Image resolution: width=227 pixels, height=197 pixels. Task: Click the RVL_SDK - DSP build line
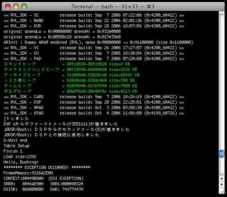point(94,102)
